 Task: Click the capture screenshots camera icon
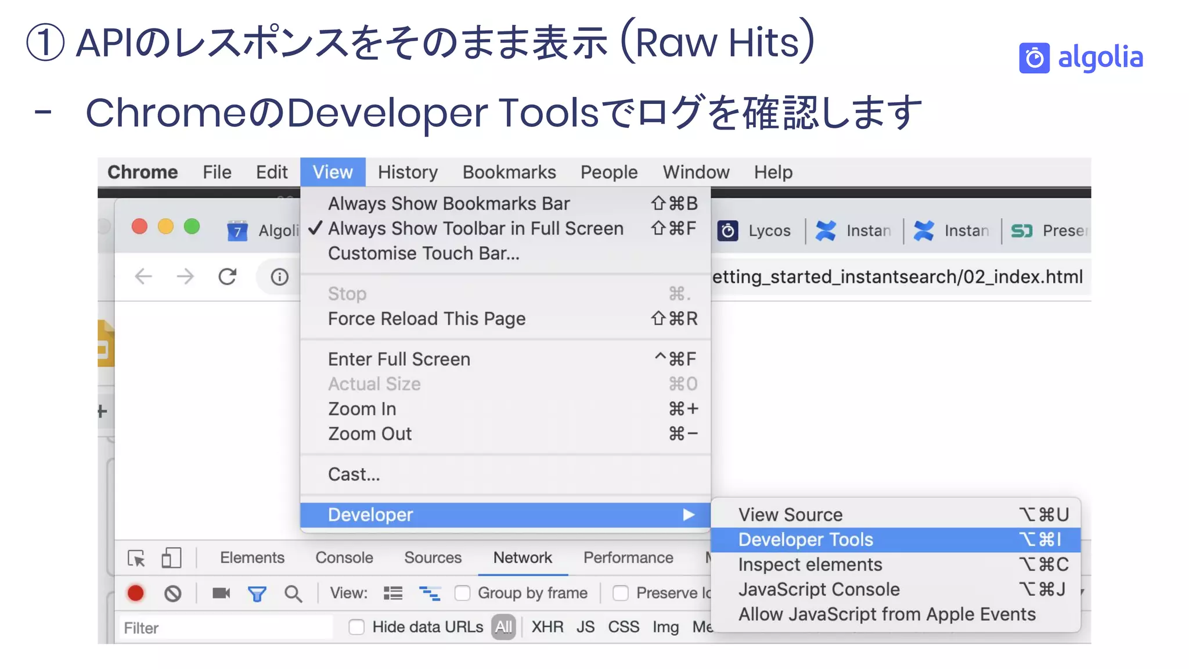[x=221, y=594]
